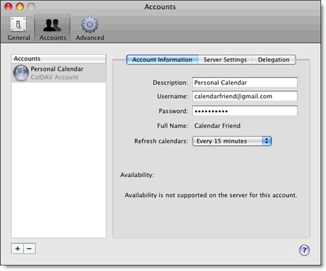Open the Refresh calendars dropdown

click(232, 141)
